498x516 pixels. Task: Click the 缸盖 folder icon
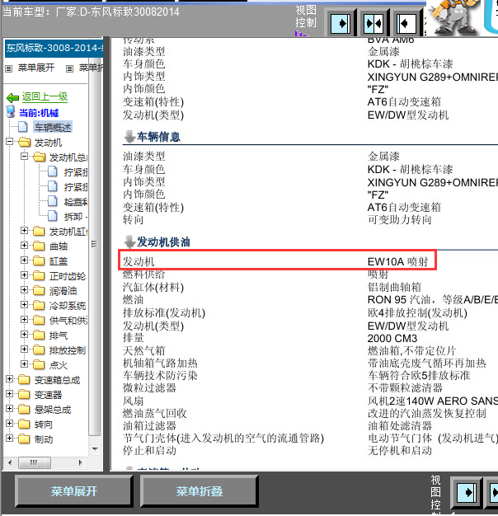point(39,260)
